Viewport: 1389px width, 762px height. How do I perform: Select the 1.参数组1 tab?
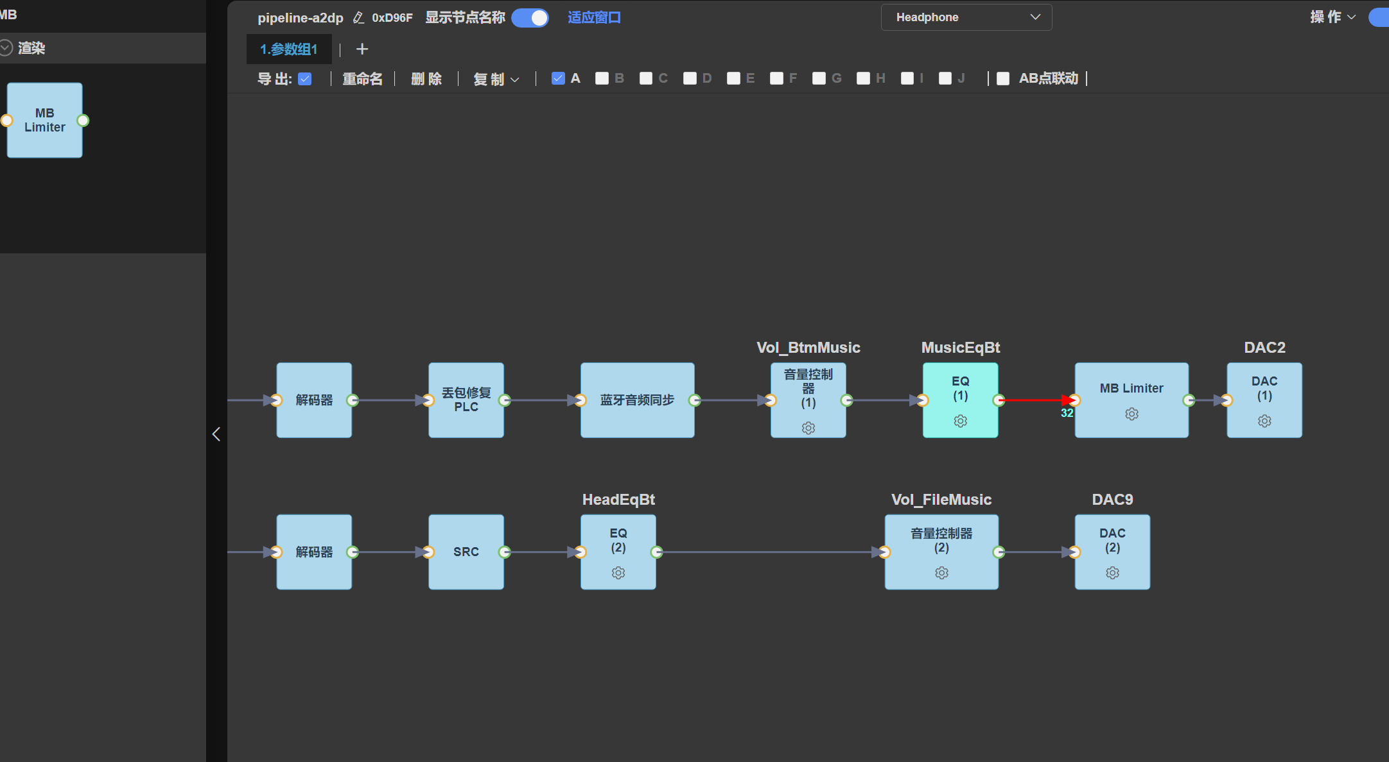[x=288, y=49]
